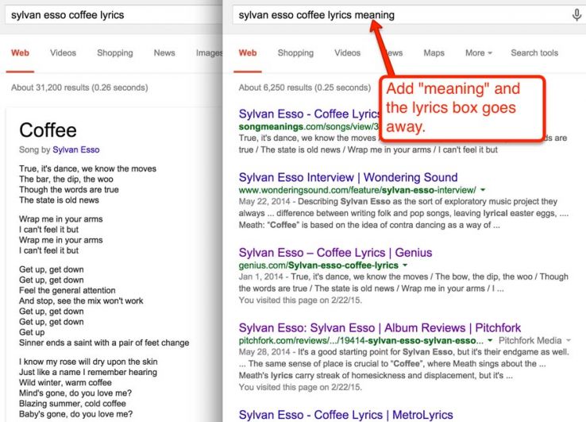Open 'Sylvan Esso Interview | Wondering Sound' result
This screenshot has height=422, width=586.
click(x=349, y=177)
